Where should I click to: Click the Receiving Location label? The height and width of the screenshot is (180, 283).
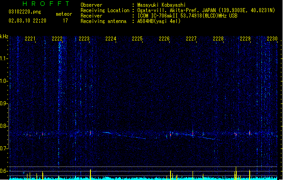tap(105, 10)
